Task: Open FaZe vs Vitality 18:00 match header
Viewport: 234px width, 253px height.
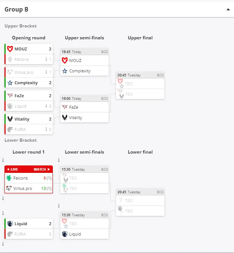Action: (84, 98)
